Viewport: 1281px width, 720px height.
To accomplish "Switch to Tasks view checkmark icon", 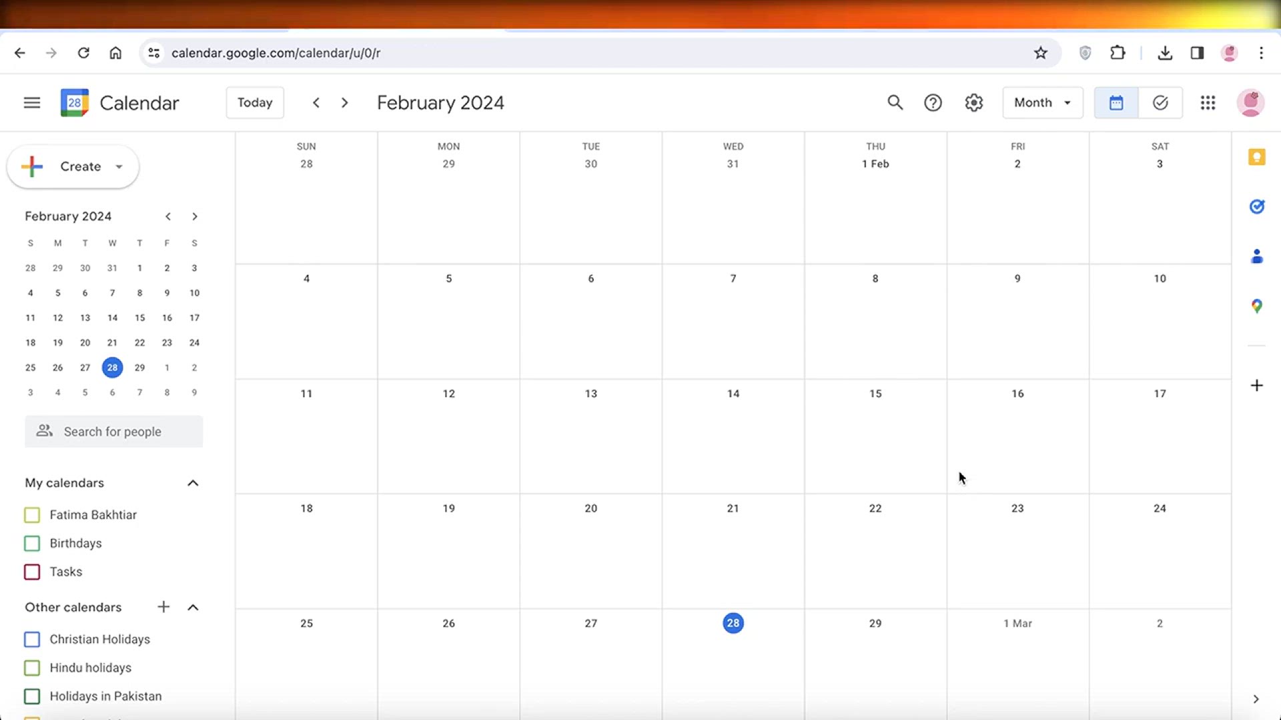I will click(x=1160, y=103).
